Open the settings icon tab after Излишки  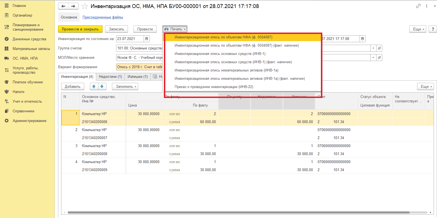point(155,76)
